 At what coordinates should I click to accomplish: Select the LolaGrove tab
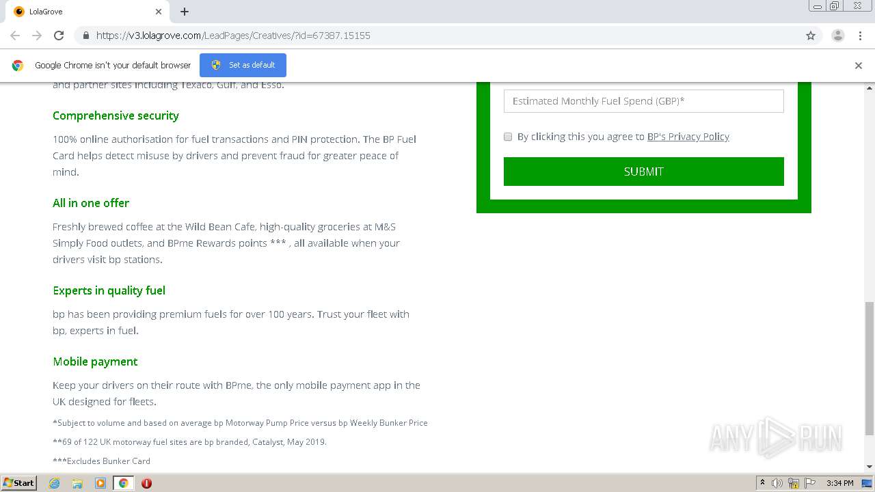(x=87, y=12)
